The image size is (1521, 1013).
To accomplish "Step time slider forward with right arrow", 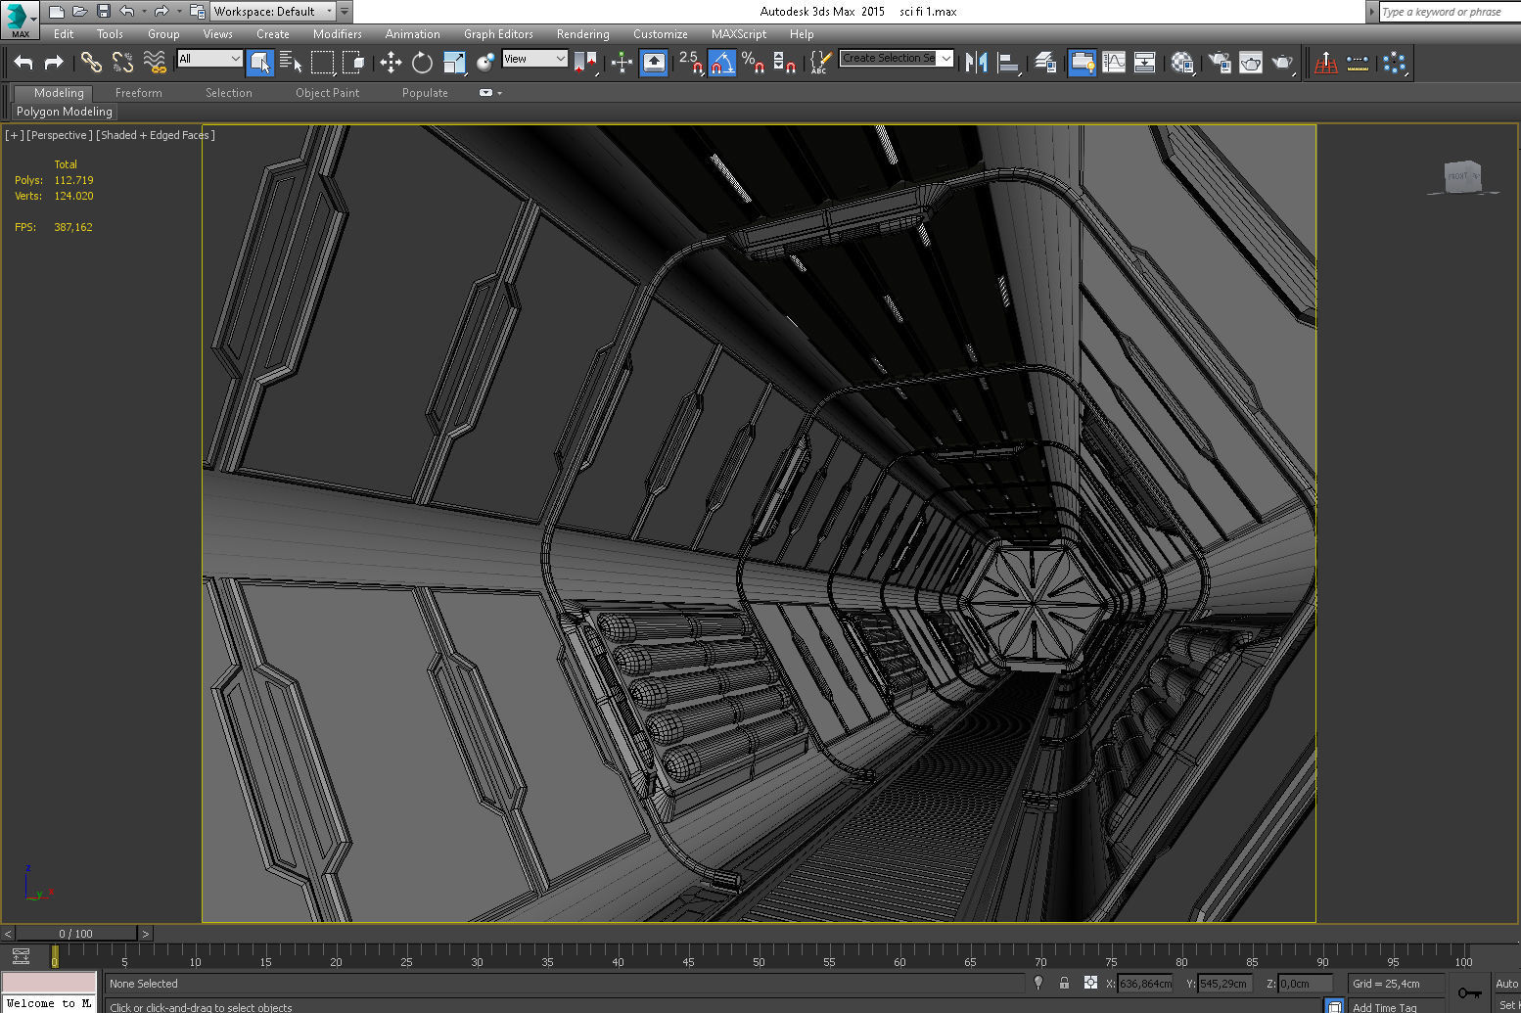I will click(145, 934).
